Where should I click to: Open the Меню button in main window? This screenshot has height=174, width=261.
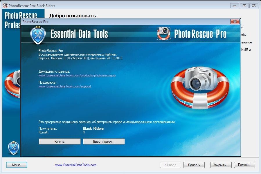coord(17,165)
